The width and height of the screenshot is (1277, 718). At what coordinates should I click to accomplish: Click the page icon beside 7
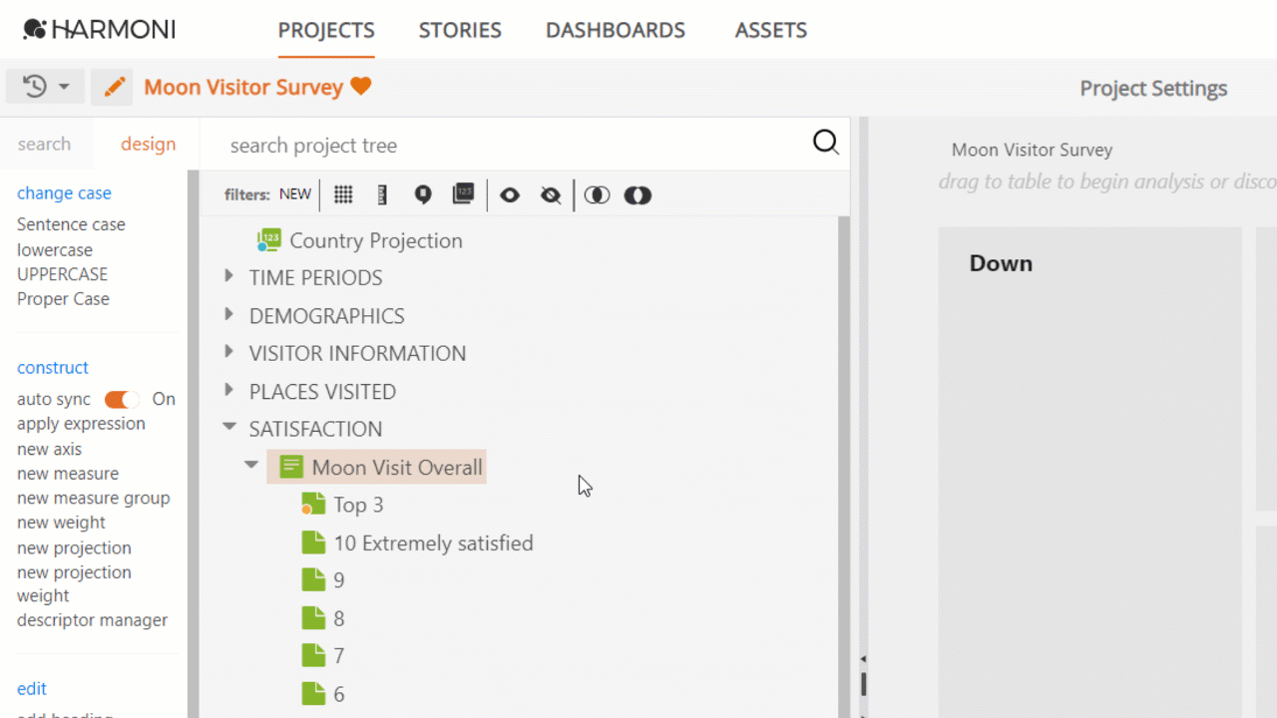tap(313, 655)
